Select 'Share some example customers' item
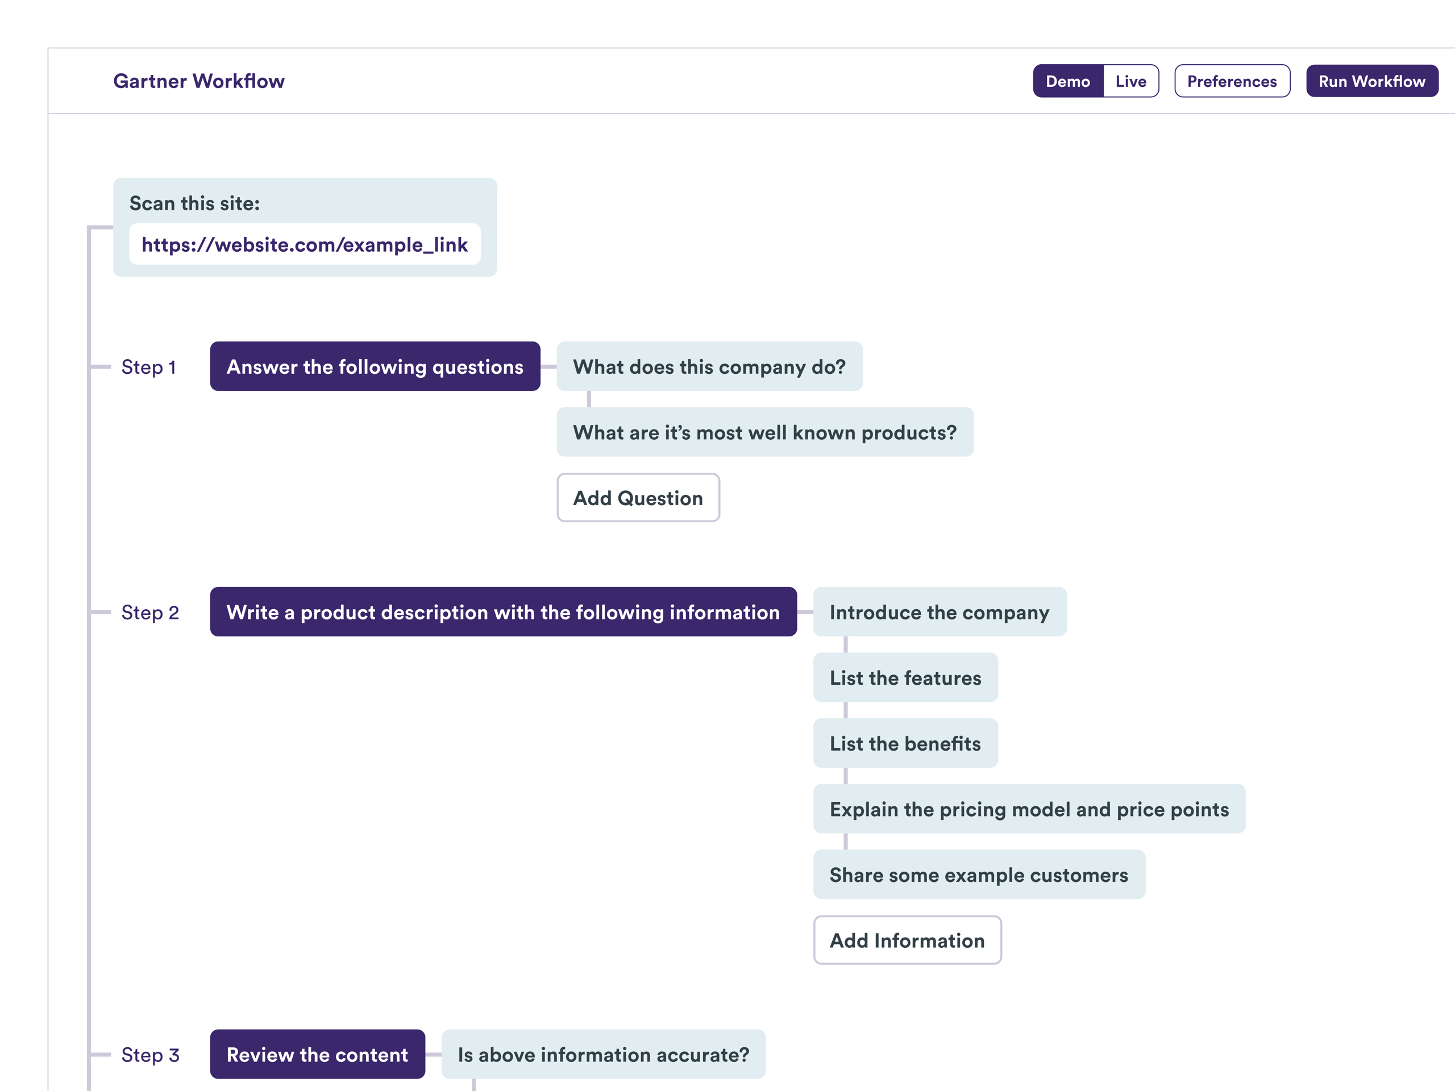Image resolution: width=1455 pixels, height=1091 pixels. click(x=979, y=875)
